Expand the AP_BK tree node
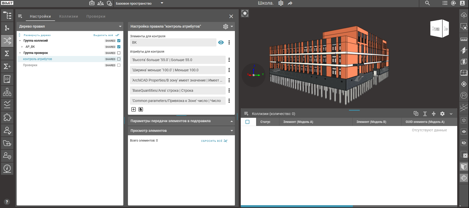 coord(22,47)
